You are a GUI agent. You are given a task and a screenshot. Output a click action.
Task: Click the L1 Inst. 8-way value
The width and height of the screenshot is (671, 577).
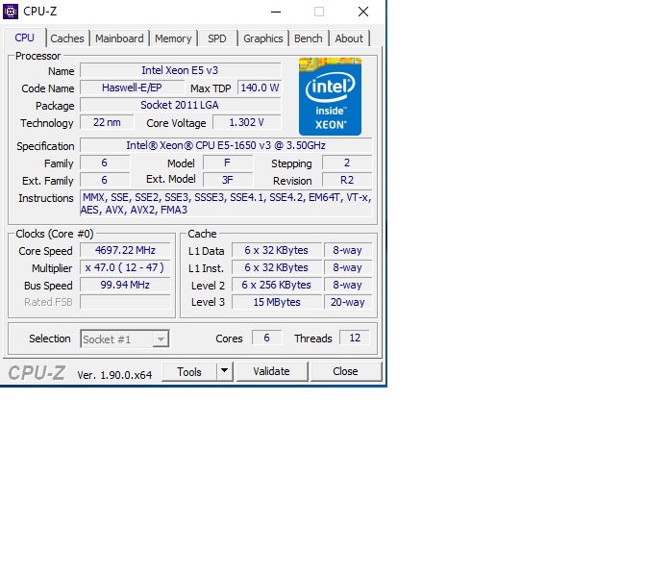click(347, 267)
